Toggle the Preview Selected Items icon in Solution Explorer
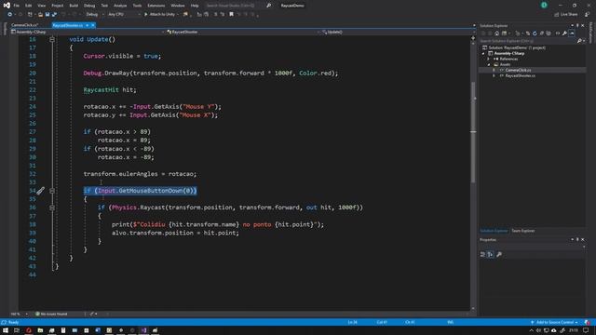Viewport: 596px width, 335px height. coord(572,33)
